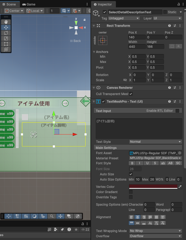Select the Hand tool in Scene toolbar

pos(6,22)
